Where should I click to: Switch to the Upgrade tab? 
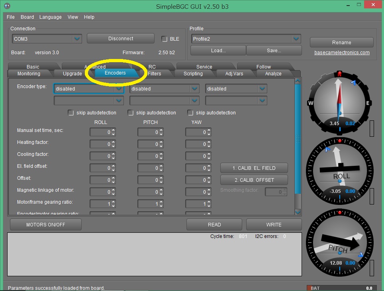(72, 73)
